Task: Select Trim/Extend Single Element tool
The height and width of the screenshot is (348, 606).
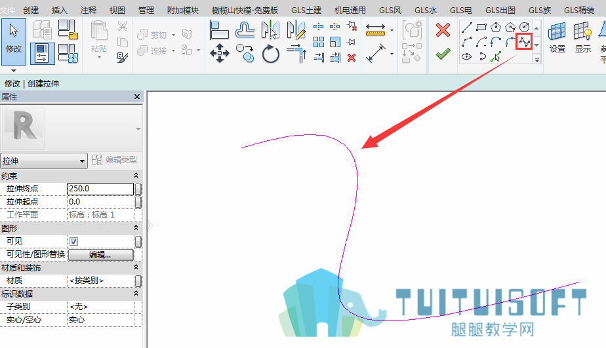Action: tap(319, 58)
